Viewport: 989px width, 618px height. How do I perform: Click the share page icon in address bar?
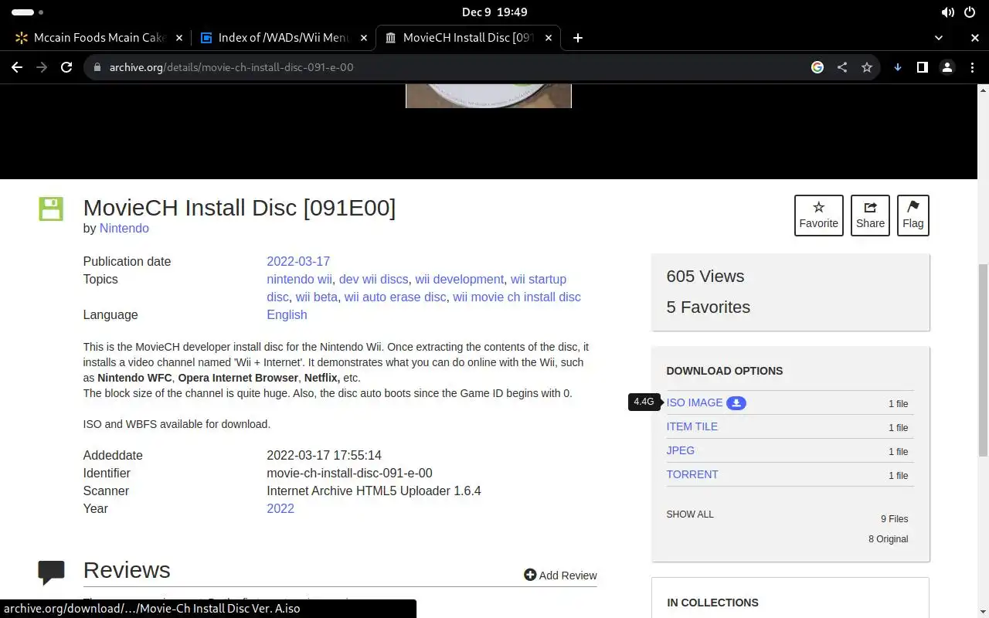(x=842, y=67)
